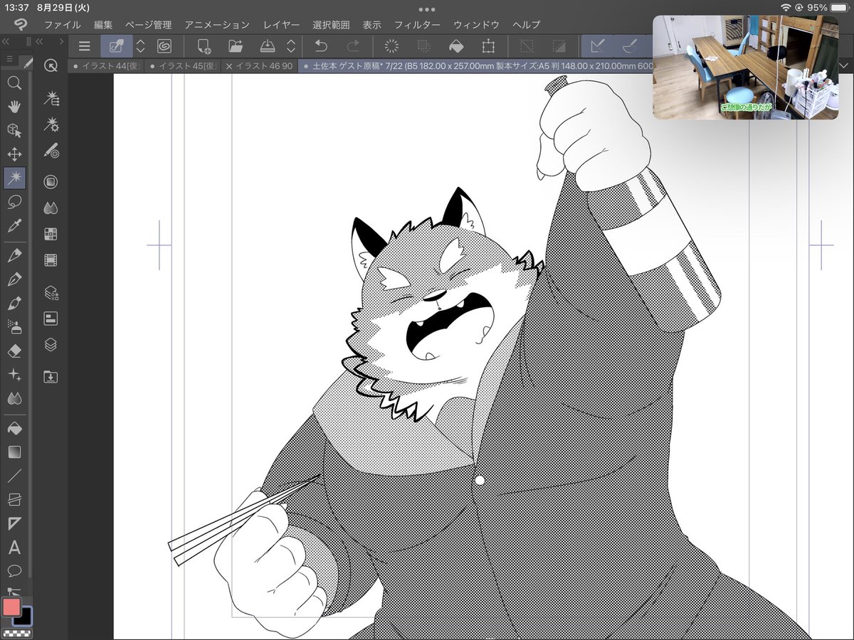This screenshot has height=640, width=854.
Task: Select the Gradient tool
Action: (14, 452)
